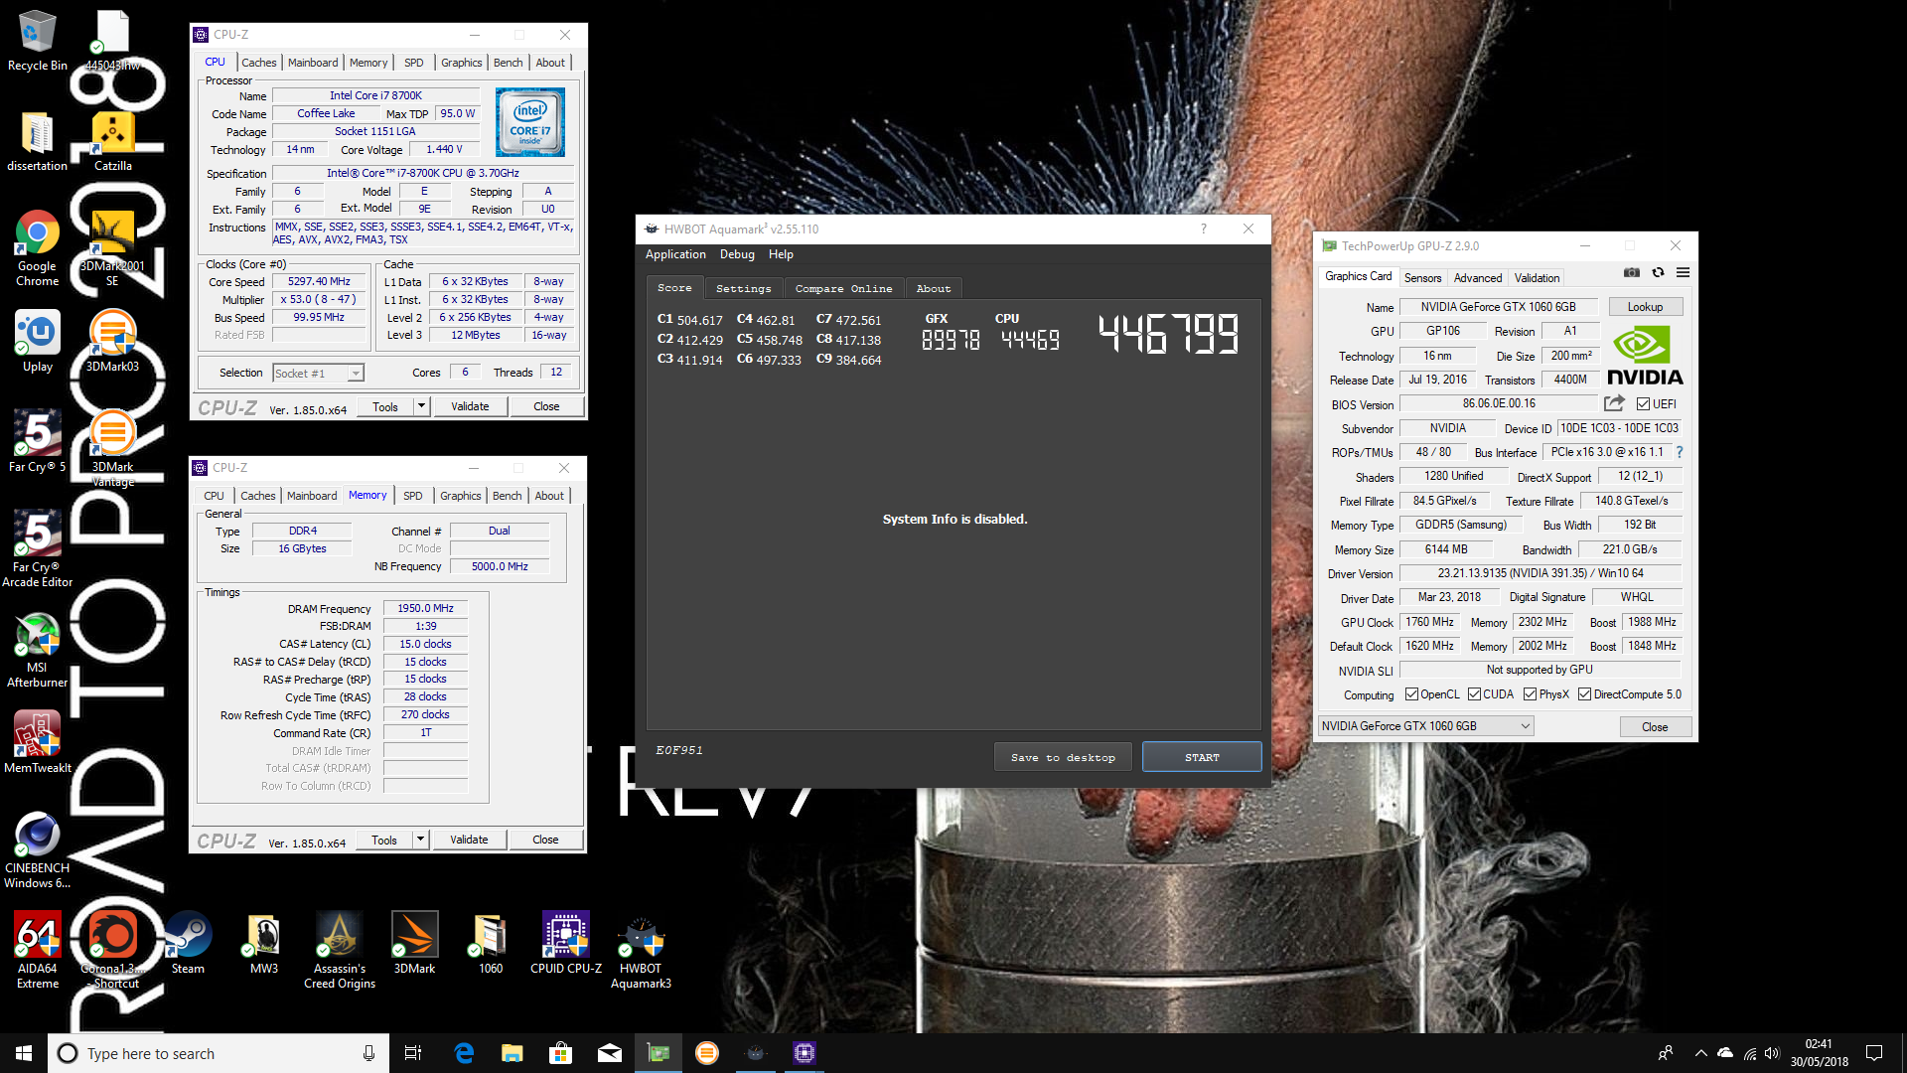Click Validate in bottom CPU-Z window
This screenshot has height=1073, width=1907.
(x=469, y=840)
